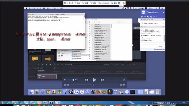This screenshot has width=189, height=106.
Task: Open the 編集 menu
Action: pos(44,8)
